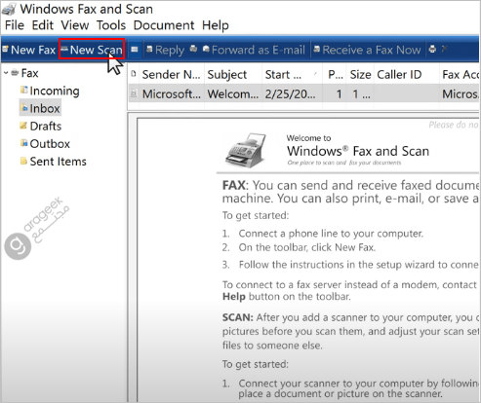Viewport: 481px width, 403px height.
Task: Click the reply-all icon next to Reply
Action: coord(193,49)
